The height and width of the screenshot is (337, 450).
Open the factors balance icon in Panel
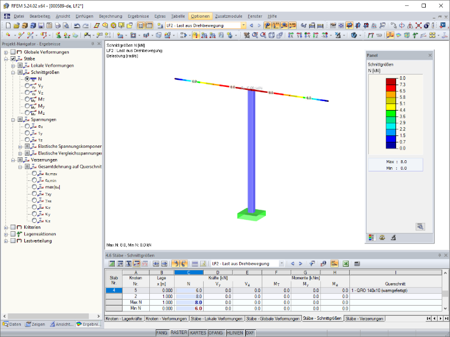(382, 238)
